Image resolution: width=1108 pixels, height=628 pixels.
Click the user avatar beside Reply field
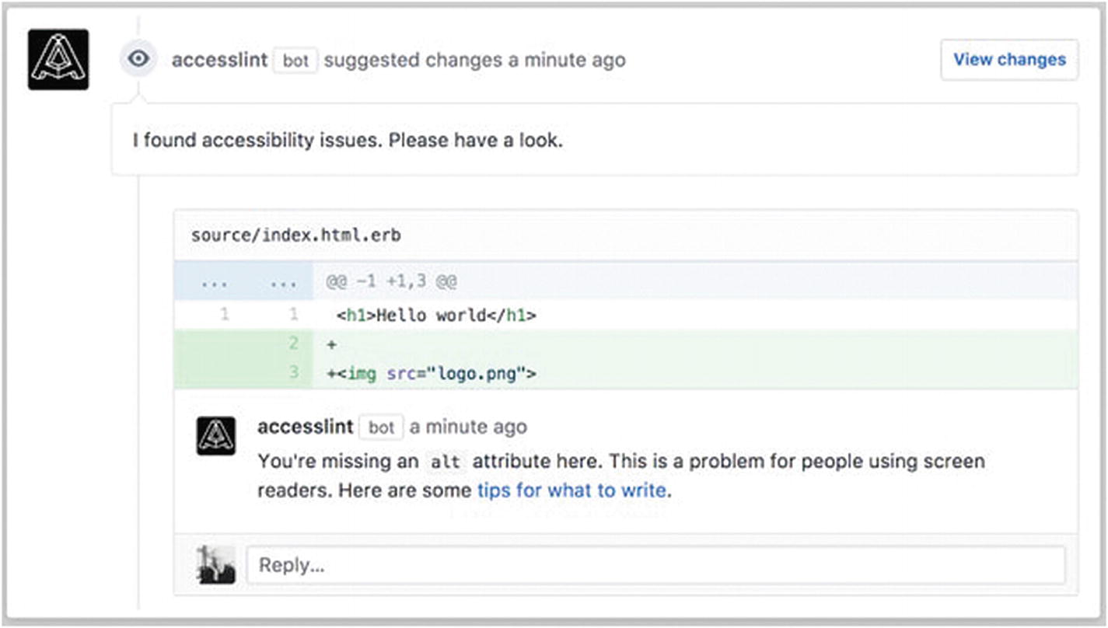(x=216, y=565)
